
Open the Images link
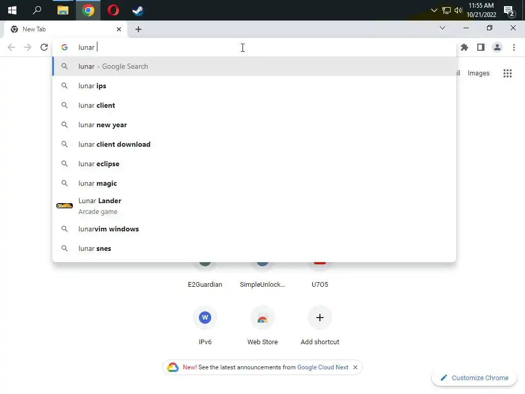pyautogui.click(x=478, y=73)
